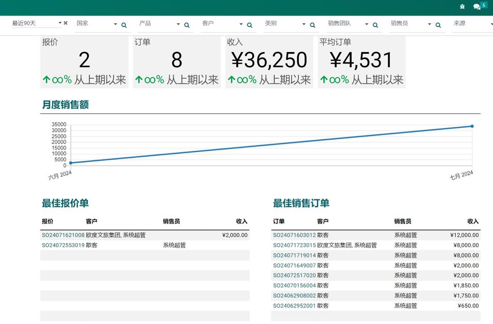This screenshot has height=324, width=493.
Task: Open quotation SO24071621008
Action: pyautogui.click(x=63, y=235)
